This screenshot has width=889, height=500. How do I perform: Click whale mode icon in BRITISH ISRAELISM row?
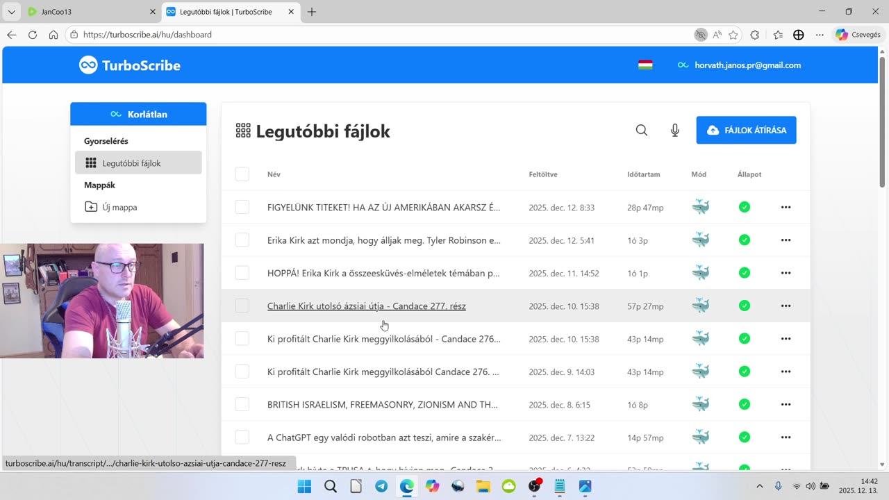point(700,404)
